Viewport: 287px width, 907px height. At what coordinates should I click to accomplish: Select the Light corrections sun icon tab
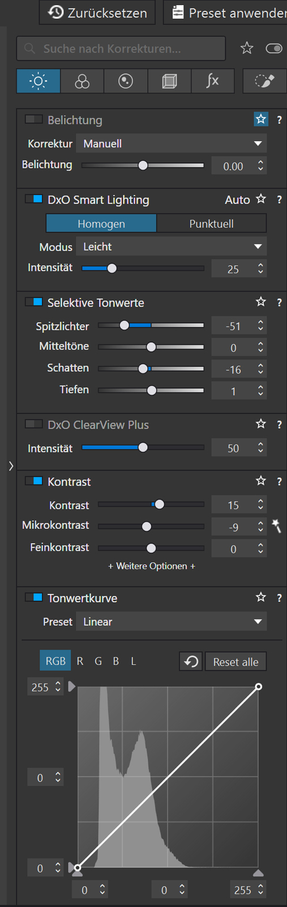(x=38, y=81)
